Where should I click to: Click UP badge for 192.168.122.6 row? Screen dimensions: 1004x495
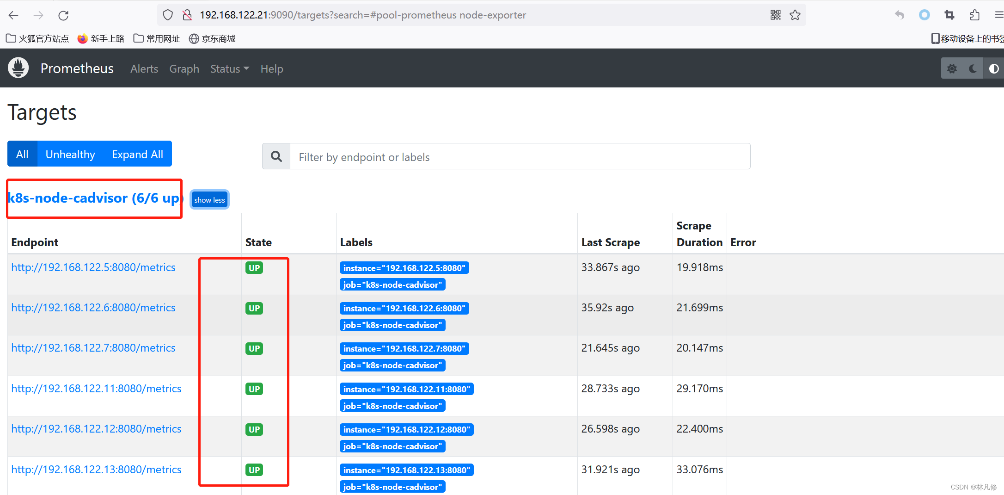click(254, 308)
